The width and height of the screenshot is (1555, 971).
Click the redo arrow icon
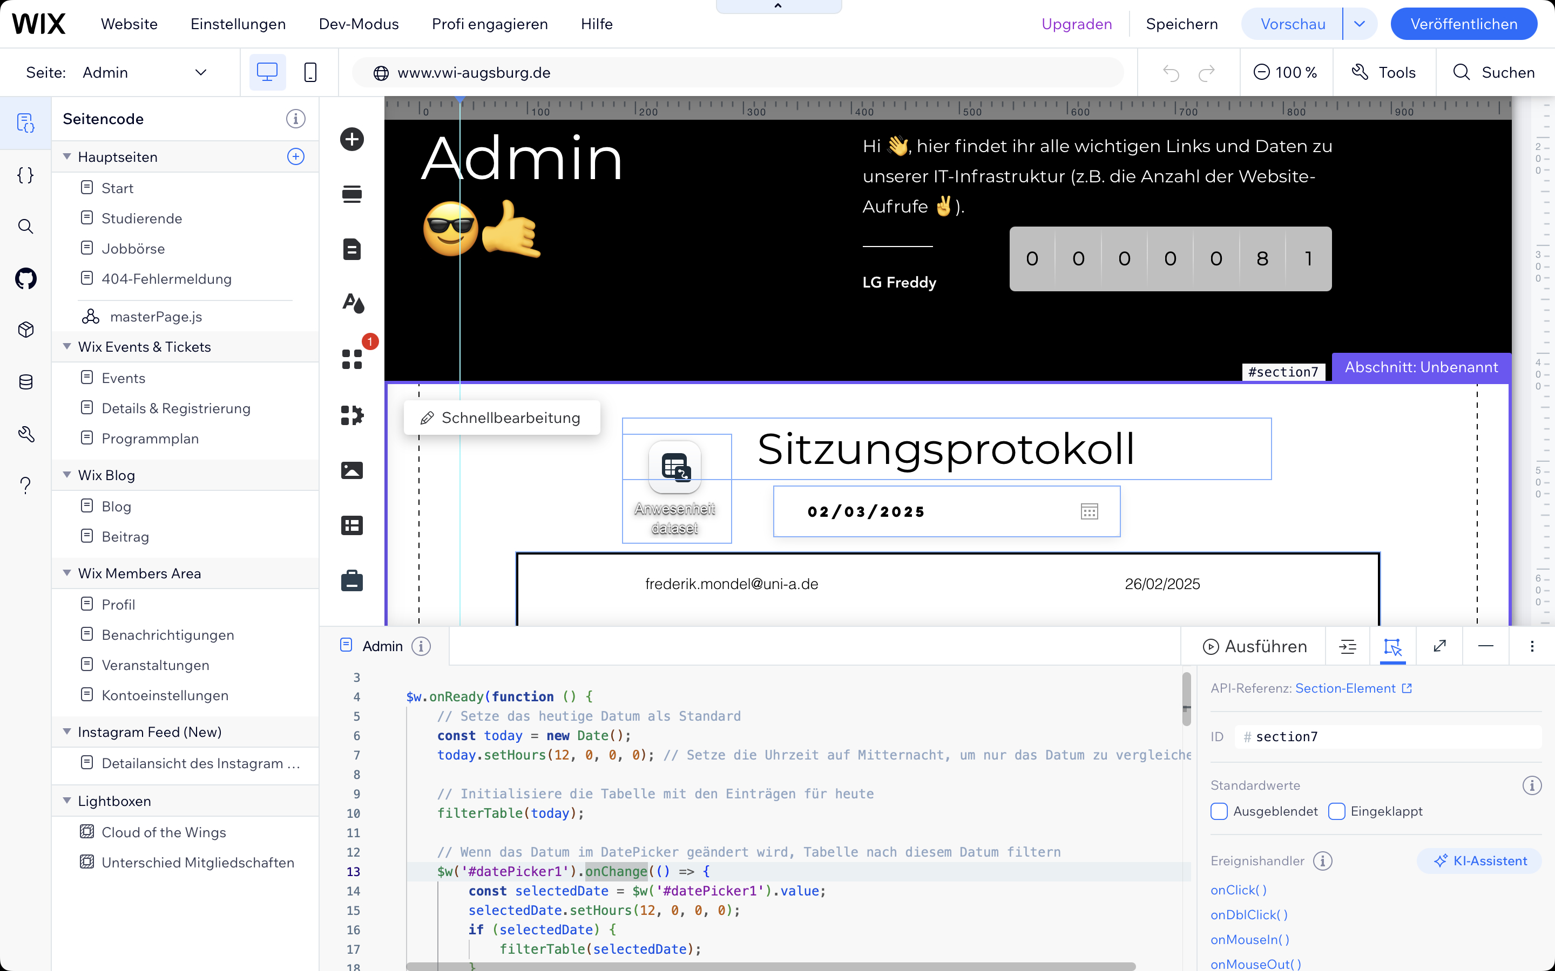click(x=1206, y=73)
